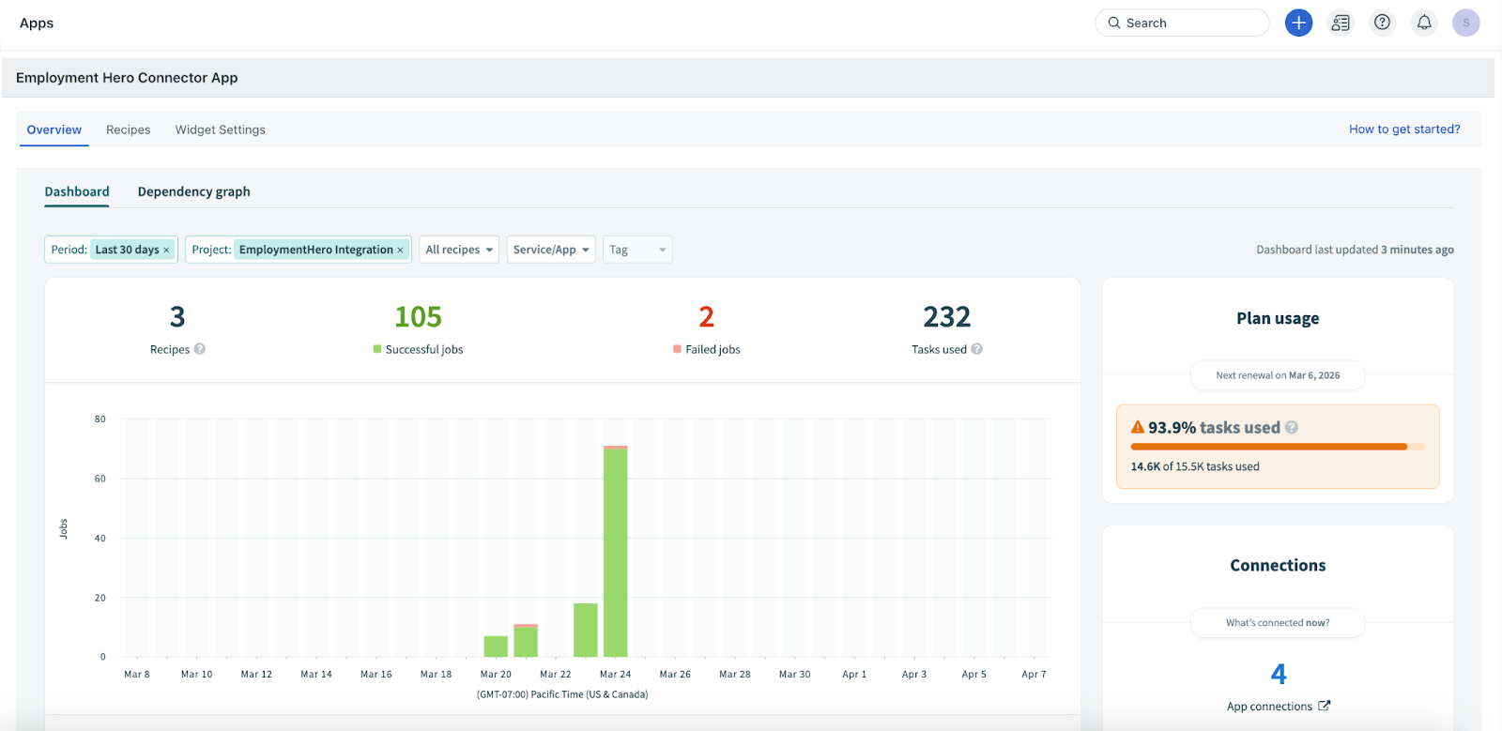Toggle the green Successful jobs legend square
The height and width of the screenshot is (731, 1502).
377,349
